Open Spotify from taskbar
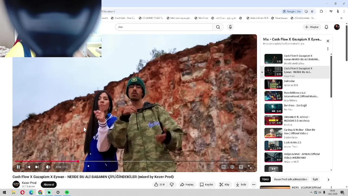Viewport: 348px width, 196px height. click(x=67, y=192)
